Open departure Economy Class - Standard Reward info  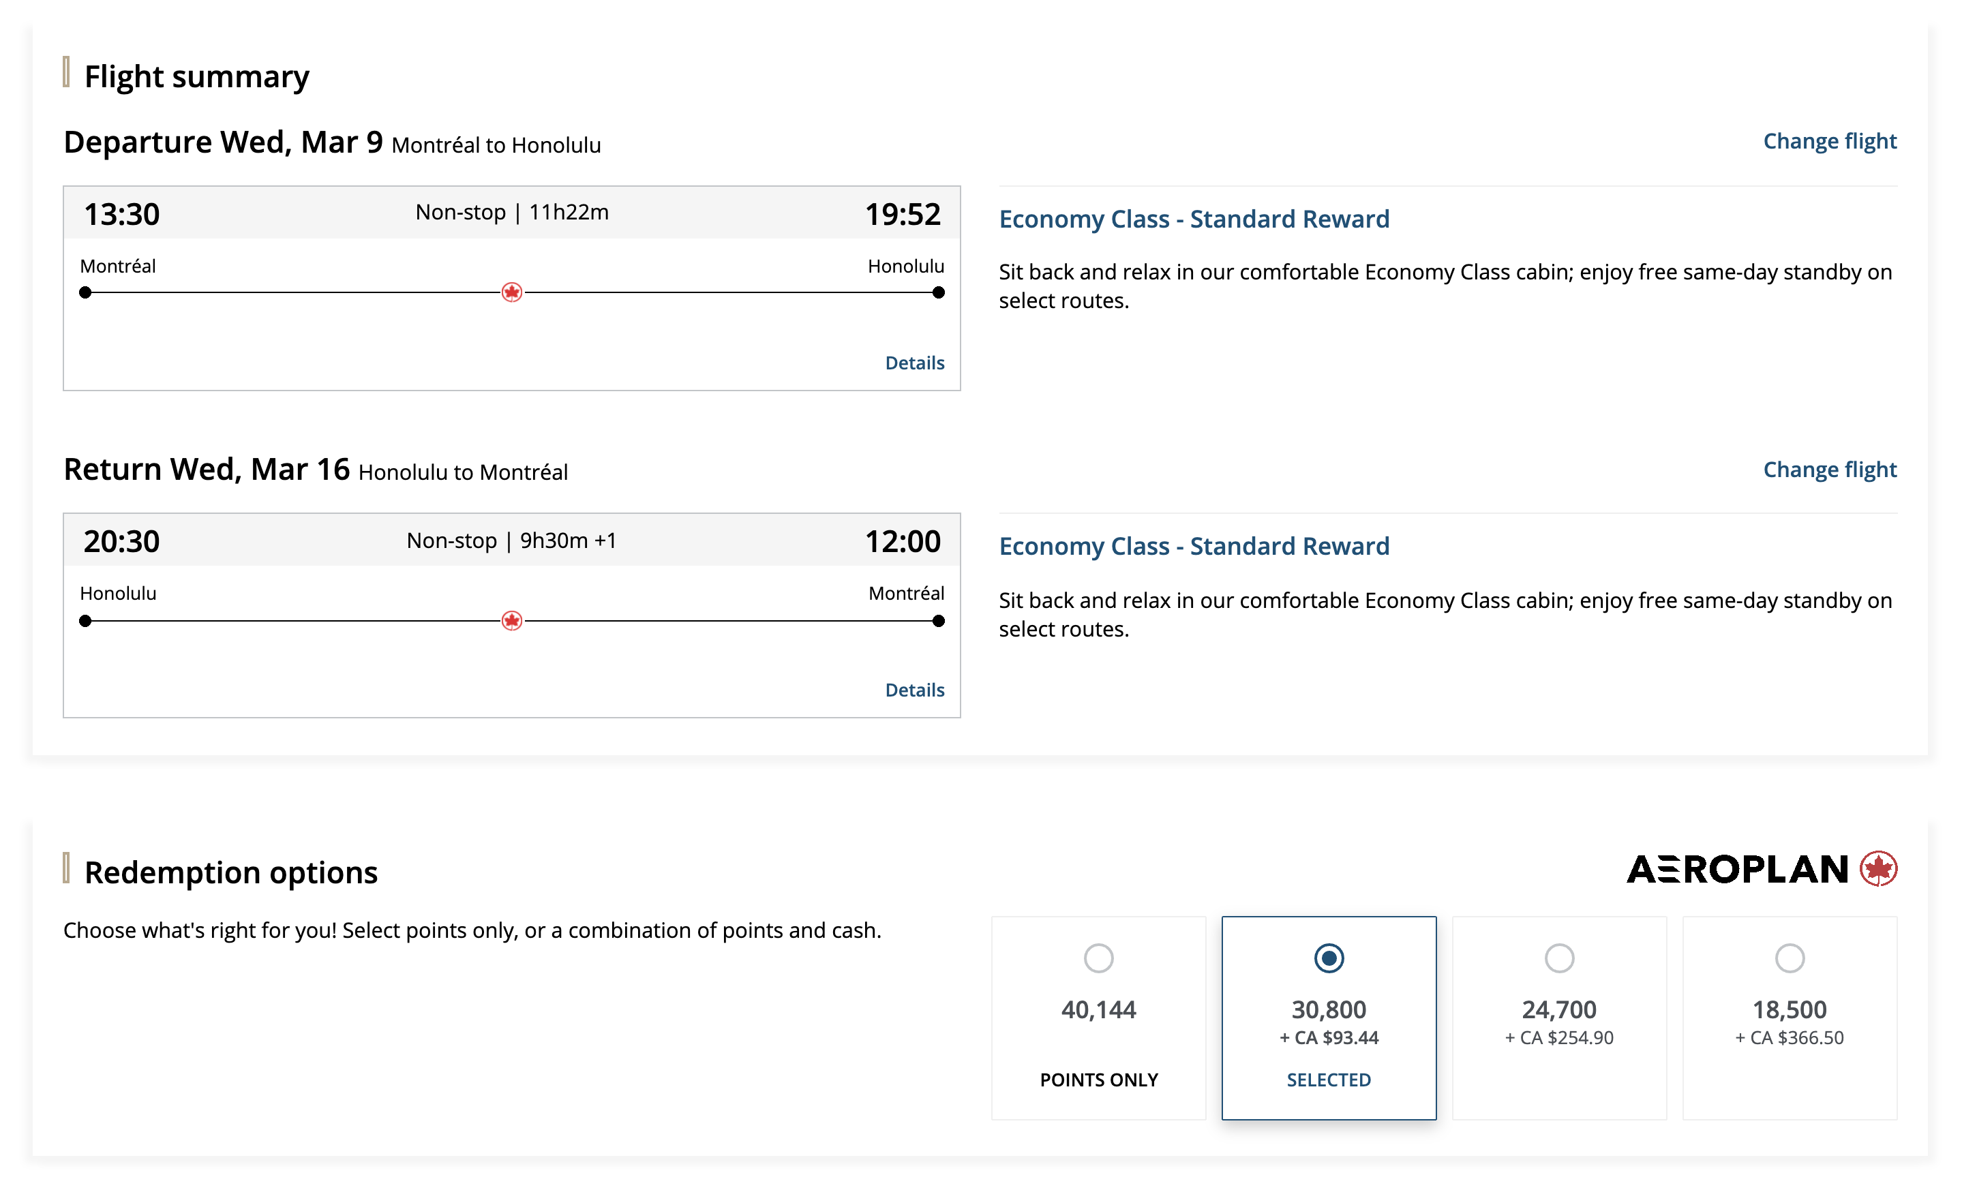tap(1194, 219)
